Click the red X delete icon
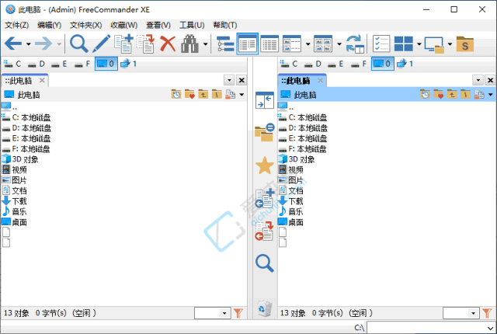Screen dimensions: 497x334 pyautogui.click(x=168, y=43)
